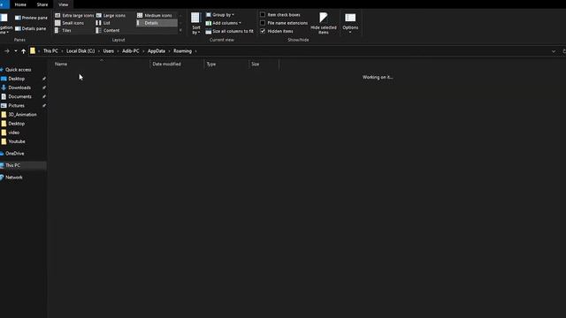
Task: Select the View ribbon tab
Action: [63, 4]
